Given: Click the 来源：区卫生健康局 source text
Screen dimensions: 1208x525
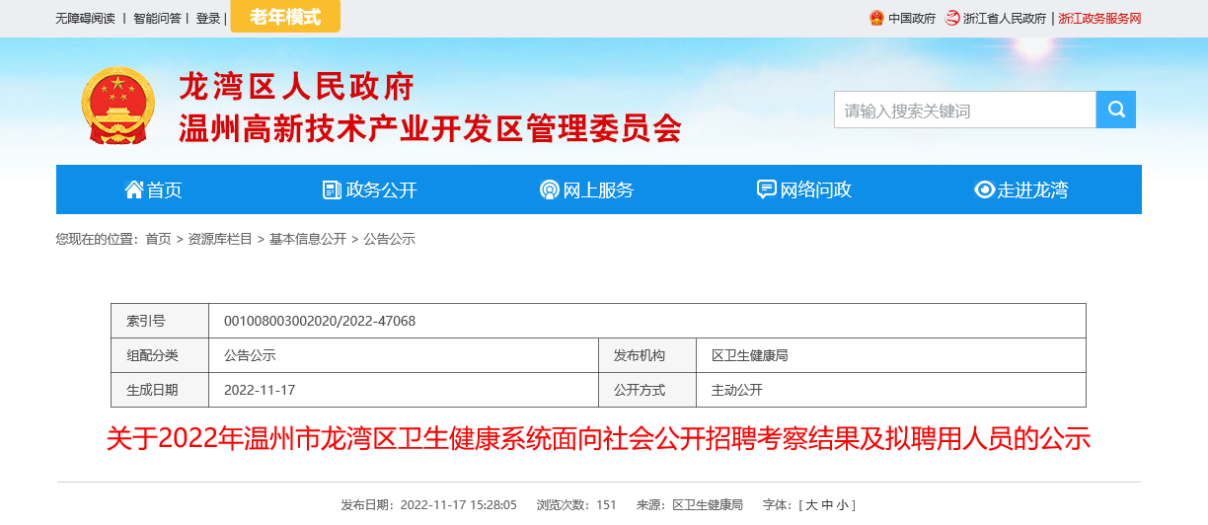Looking at the screenshot, I should 690,504.
